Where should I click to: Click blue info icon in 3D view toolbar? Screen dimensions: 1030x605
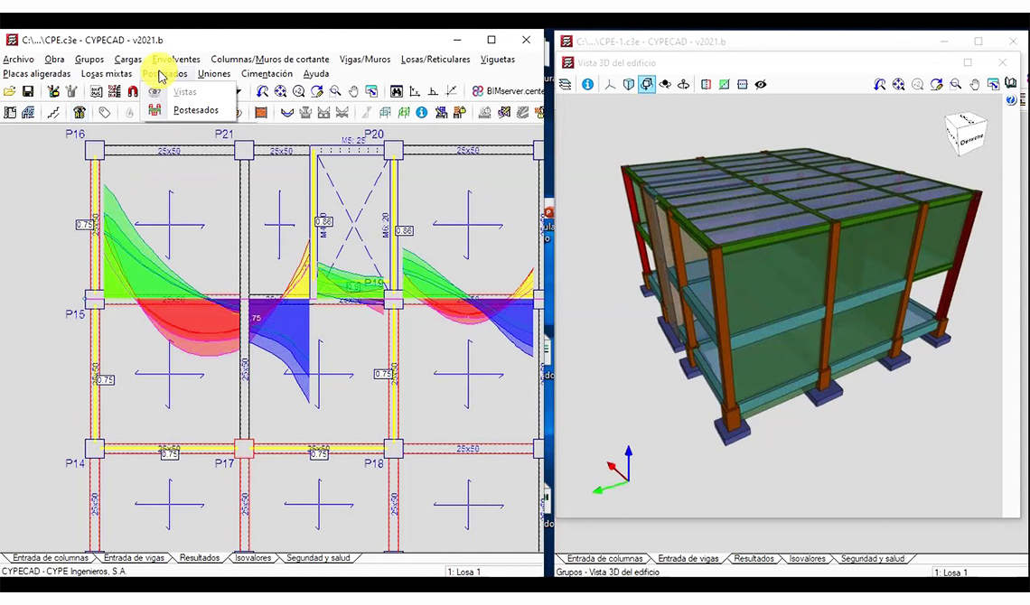pos(587,84)
